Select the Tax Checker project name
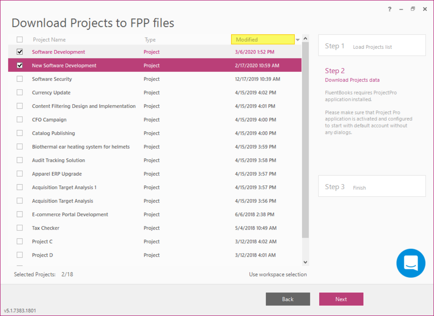Screen dimensions: 434x316 [x=46, y=228]
